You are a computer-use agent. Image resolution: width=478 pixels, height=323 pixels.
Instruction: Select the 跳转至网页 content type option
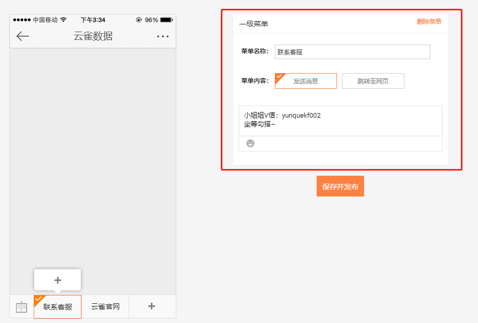tap(373, 81)
